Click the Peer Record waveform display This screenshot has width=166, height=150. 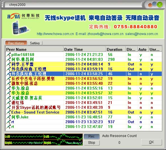tap(63, 140)
